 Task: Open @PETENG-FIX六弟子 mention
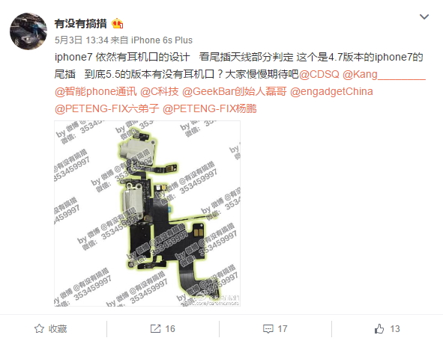pyautogui.click(x=106, y=108)
